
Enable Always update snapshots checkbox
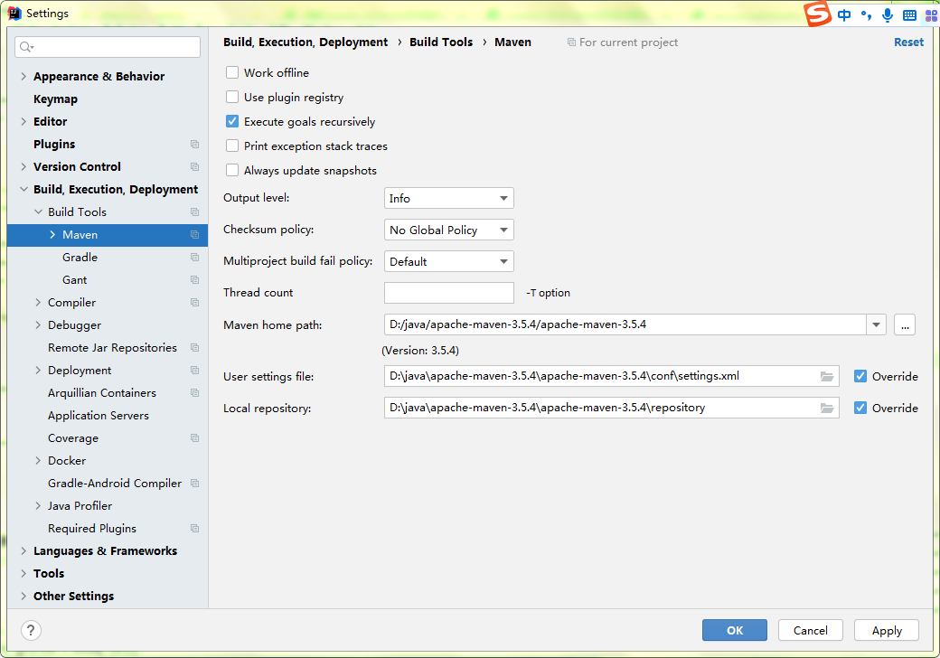pos(232,170)
